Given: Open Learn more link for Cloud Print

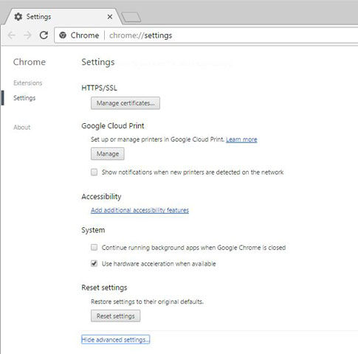Looking at the screenshot, I should coord(241,139).
